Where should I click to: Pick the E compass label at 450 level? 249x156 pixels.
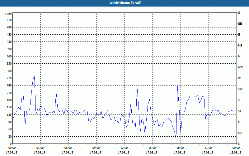click(x=239, y=35)
